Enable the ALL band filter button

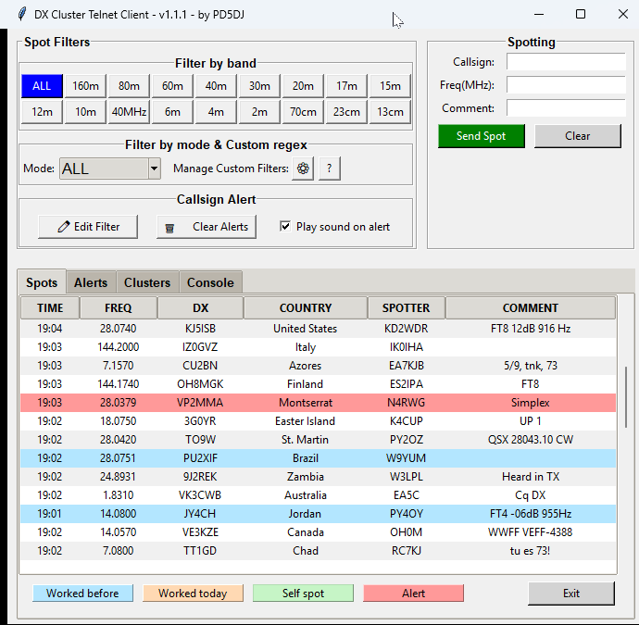(x=42, y=86)
